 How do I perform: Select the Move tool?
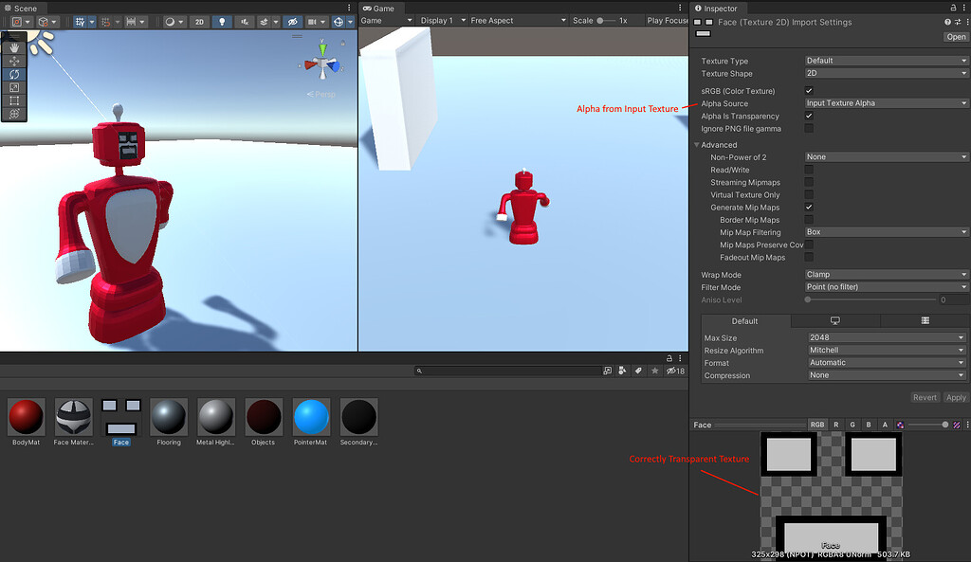click(13, 60)
